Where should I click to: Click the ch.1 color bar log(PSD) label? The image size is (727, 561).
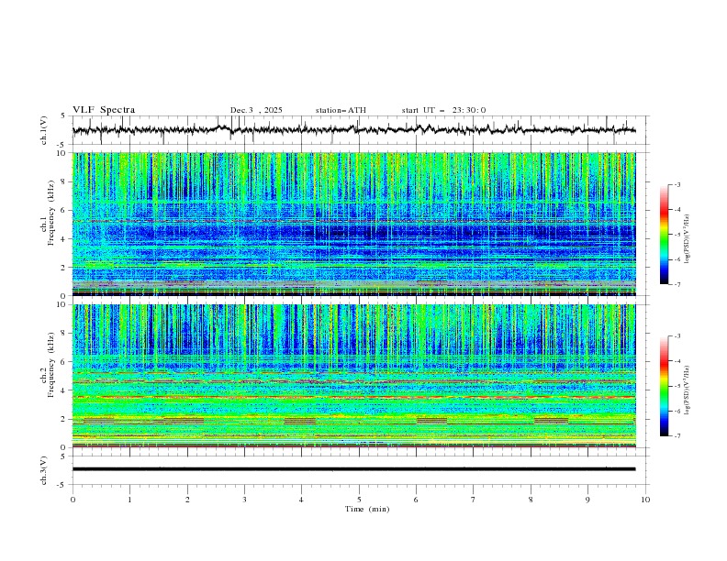[x=688, y=239]
